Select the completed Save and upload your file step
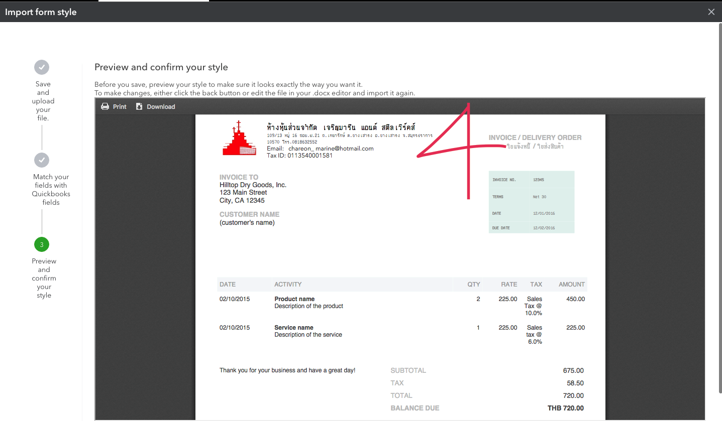 click(43, 100)
